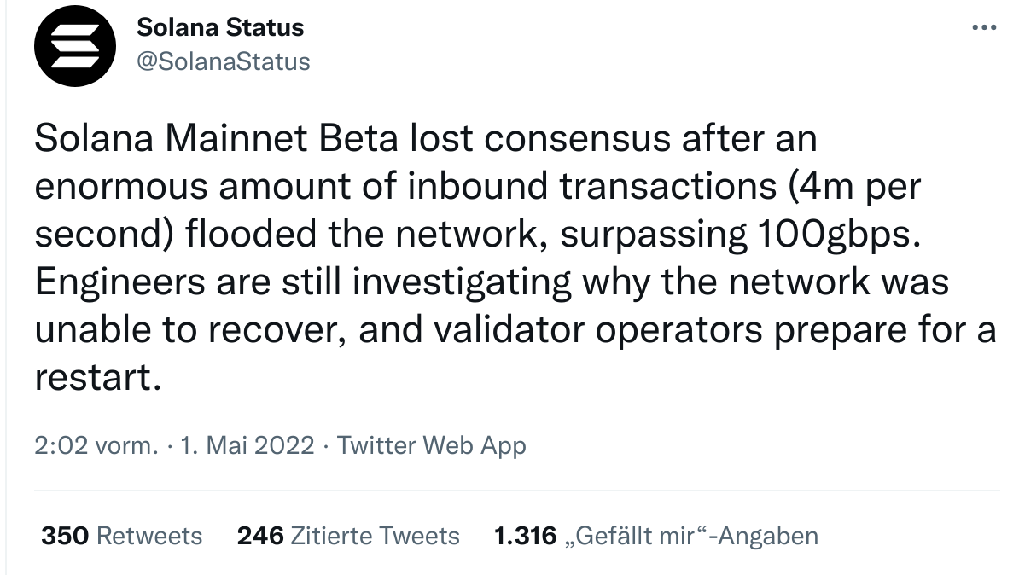This screenshot has width=1019, height=575.
Task: Open the Twitter Web App source link
Action: tap(432, 445)
